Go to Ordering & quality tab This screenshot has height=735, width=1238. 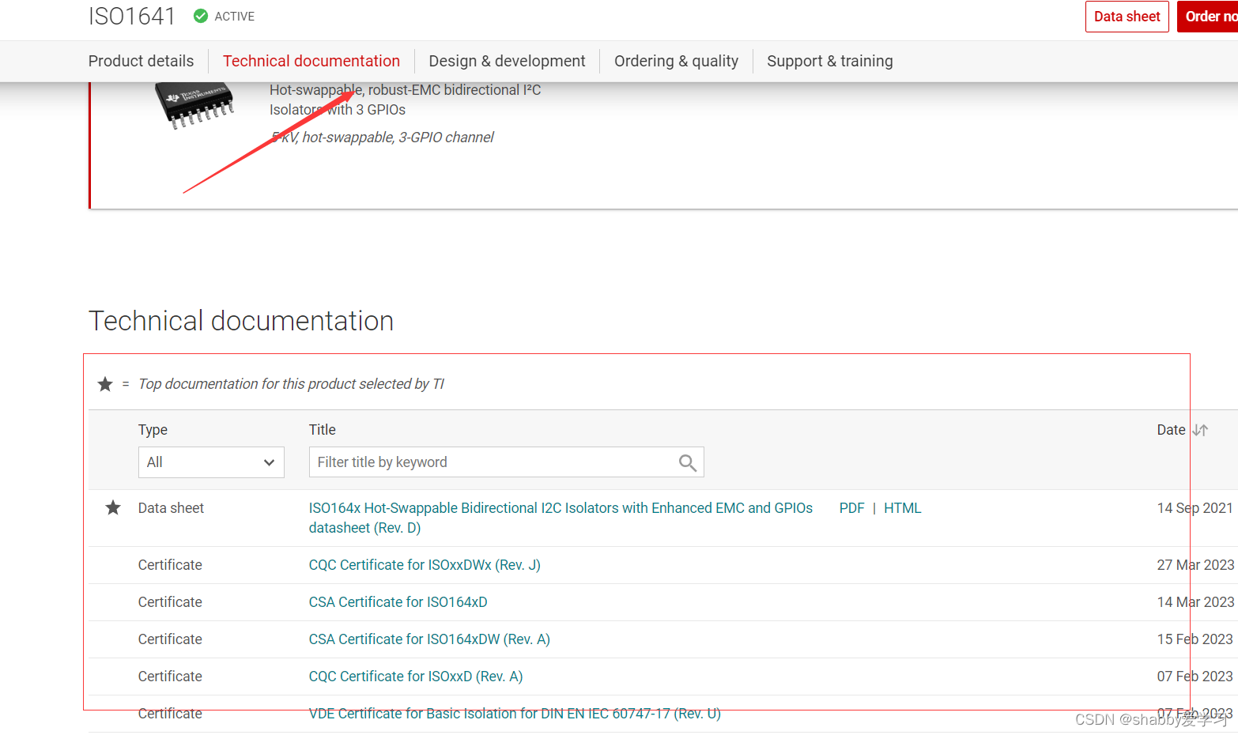pos(676,61)
